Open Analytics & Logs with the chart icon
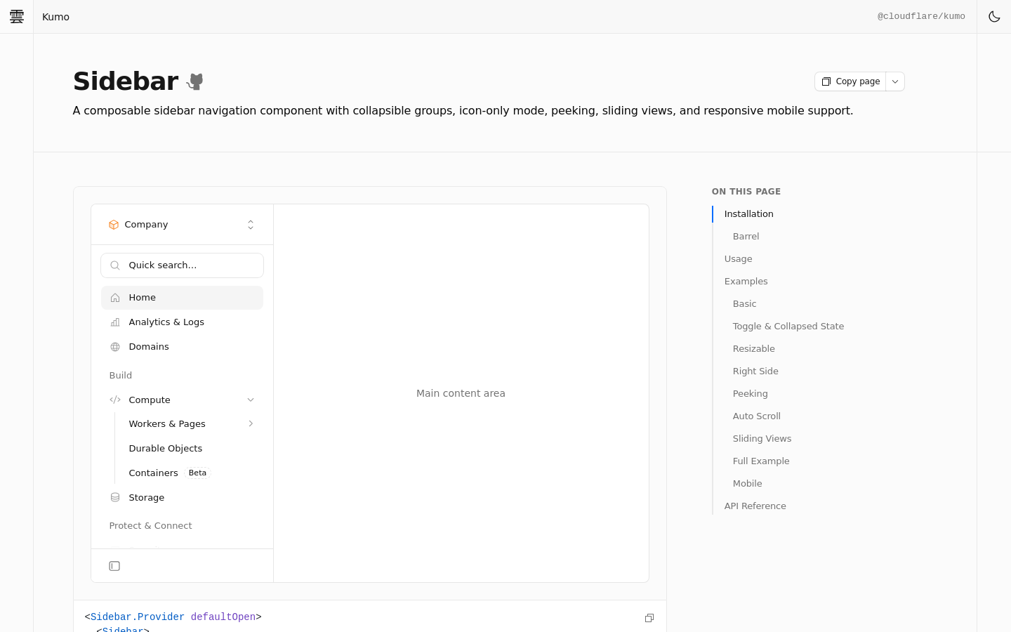This screenshot has height=632, width=1011. pos(182,322)
